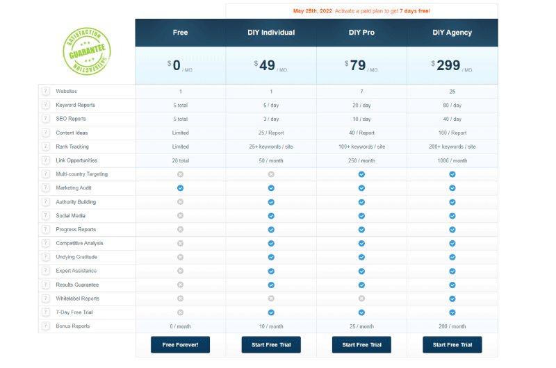Click the Multi-country Targeting row label

pyautogui.click(x=82, y=174)
